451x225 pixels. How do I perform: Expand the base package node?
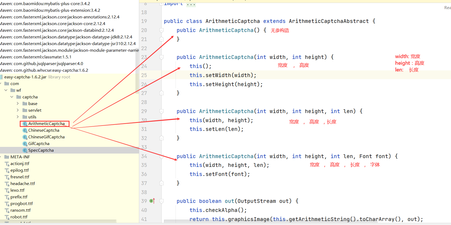(18, 104)
